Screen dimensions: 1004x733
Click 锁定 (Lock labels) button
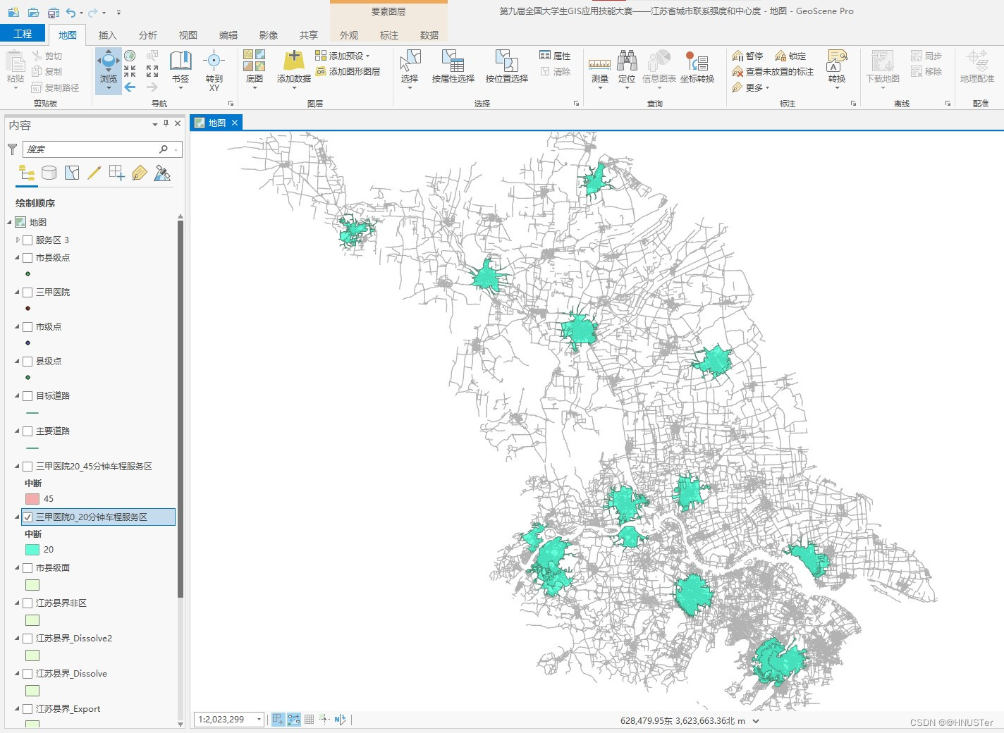790,56
